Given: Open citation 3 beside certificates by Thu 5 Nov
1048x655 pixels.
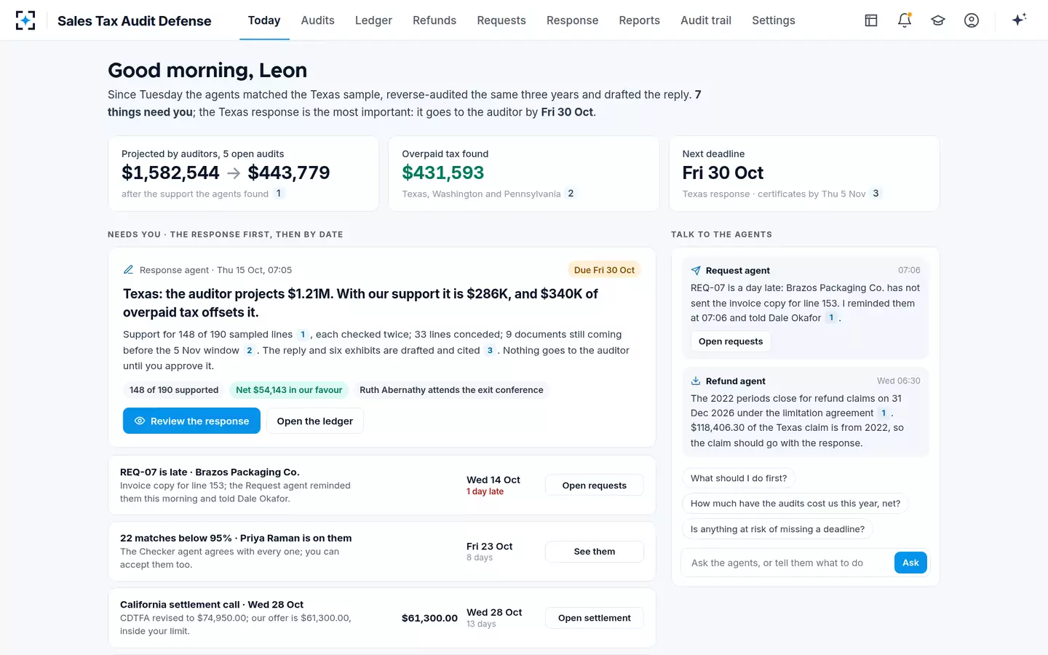Looking at the screenshot, I should tap(876, 194).
